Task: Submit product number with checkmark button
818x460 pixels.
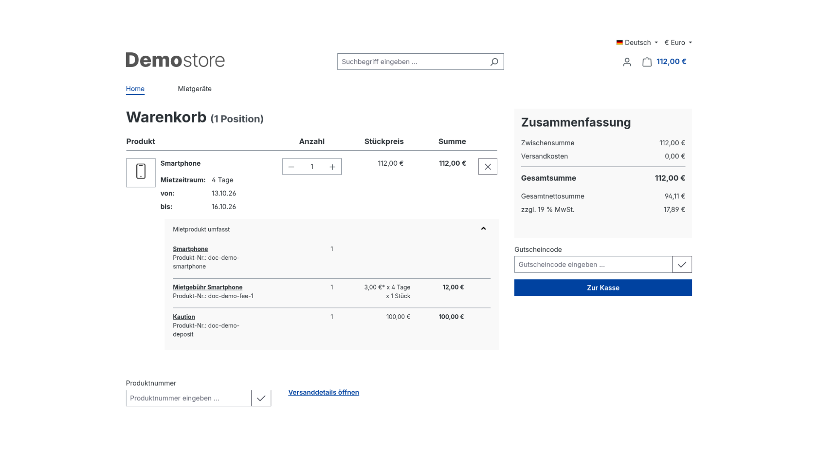Action: (261, 398)
